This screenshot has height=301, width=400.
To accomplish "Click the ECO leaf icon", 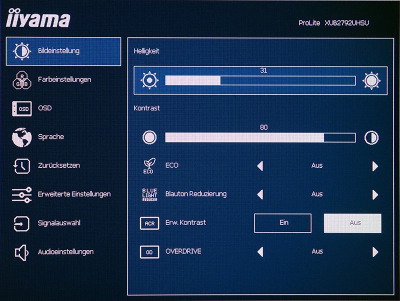I will click(149, 166).
